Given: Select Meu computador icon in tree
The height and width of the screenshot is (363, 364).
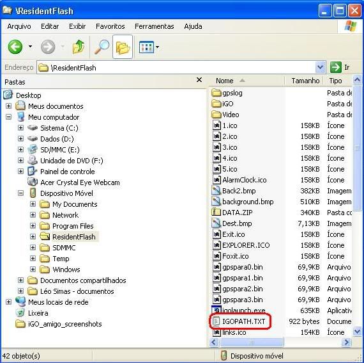Looking at the screenshot, I should (x=21, y=117).
